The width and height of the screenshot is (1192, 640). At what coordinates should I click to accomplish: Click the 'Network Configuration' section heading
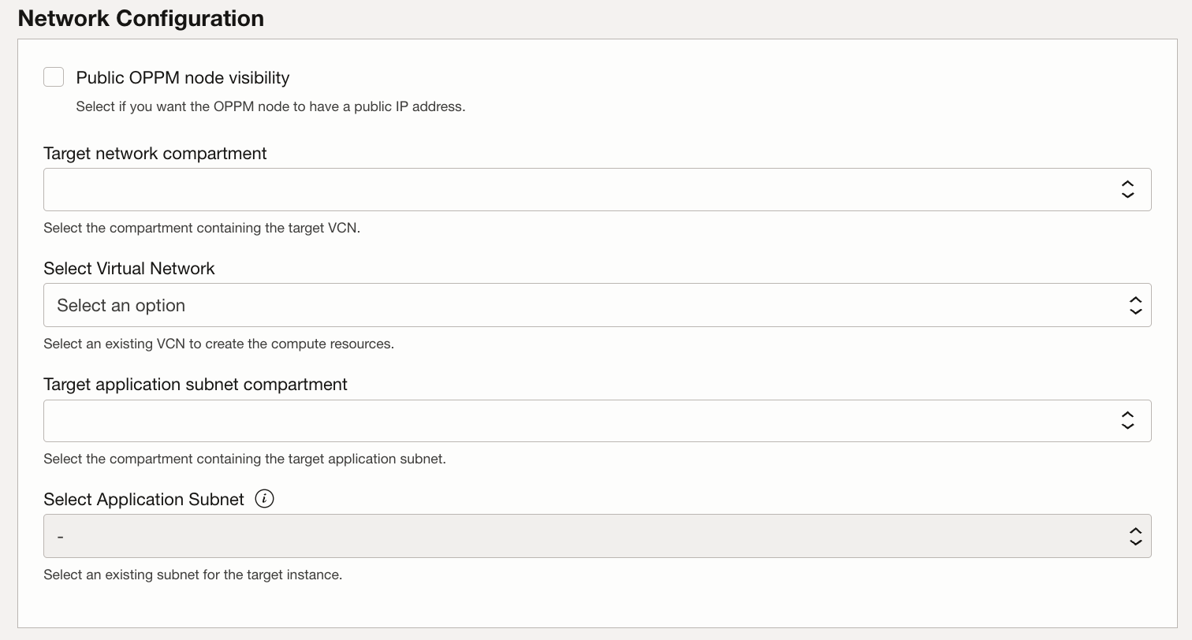point(141,18)
